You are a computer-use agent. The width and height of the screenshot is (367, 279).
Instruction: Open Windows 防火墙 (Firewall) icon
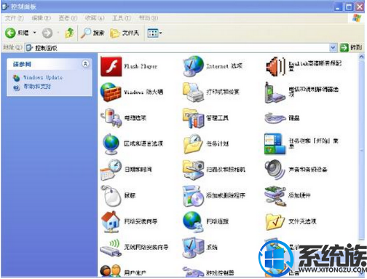click(x=111, y=92)
